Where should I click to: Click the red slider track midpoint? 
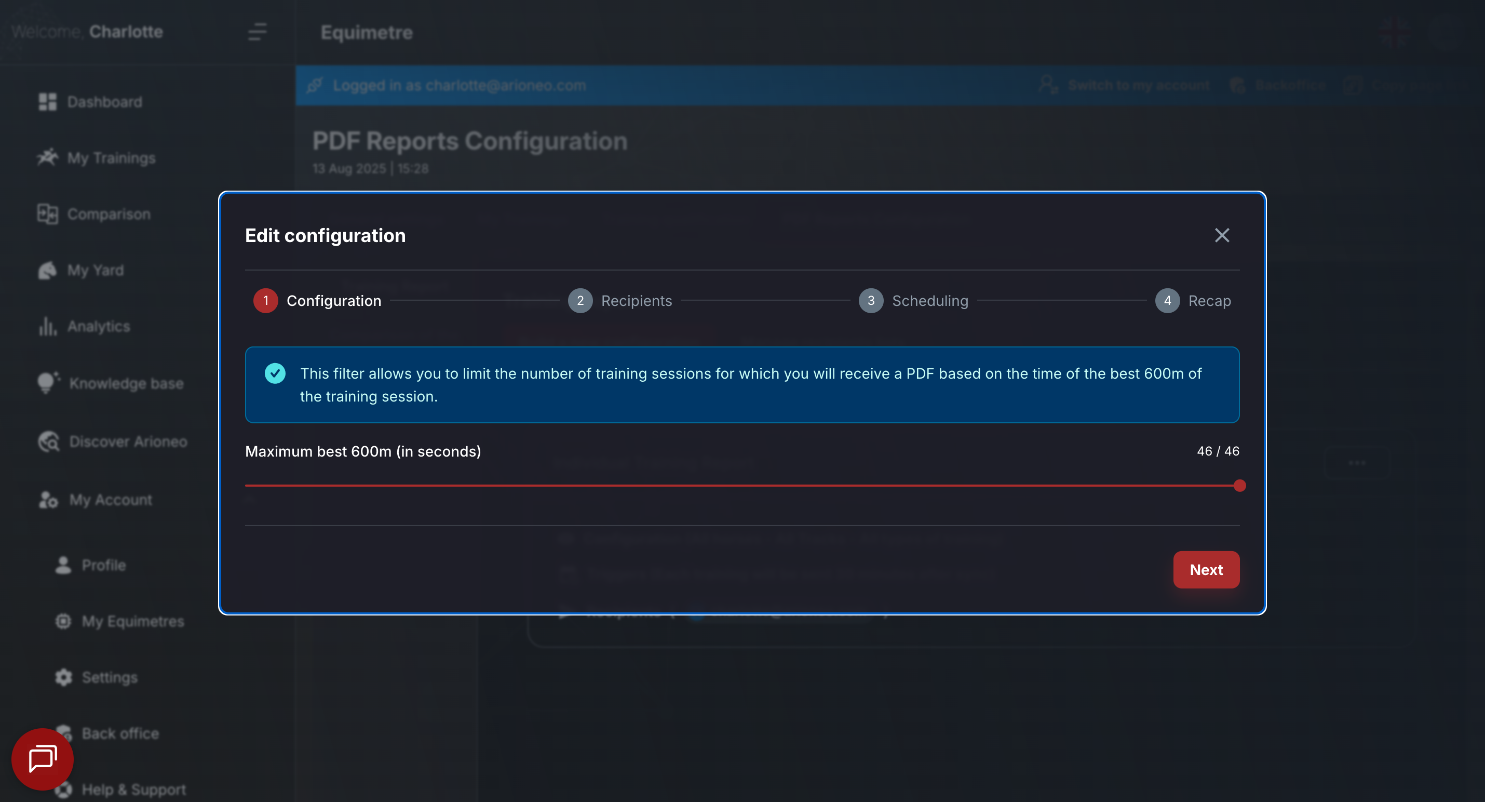click(x=742, y=486)
